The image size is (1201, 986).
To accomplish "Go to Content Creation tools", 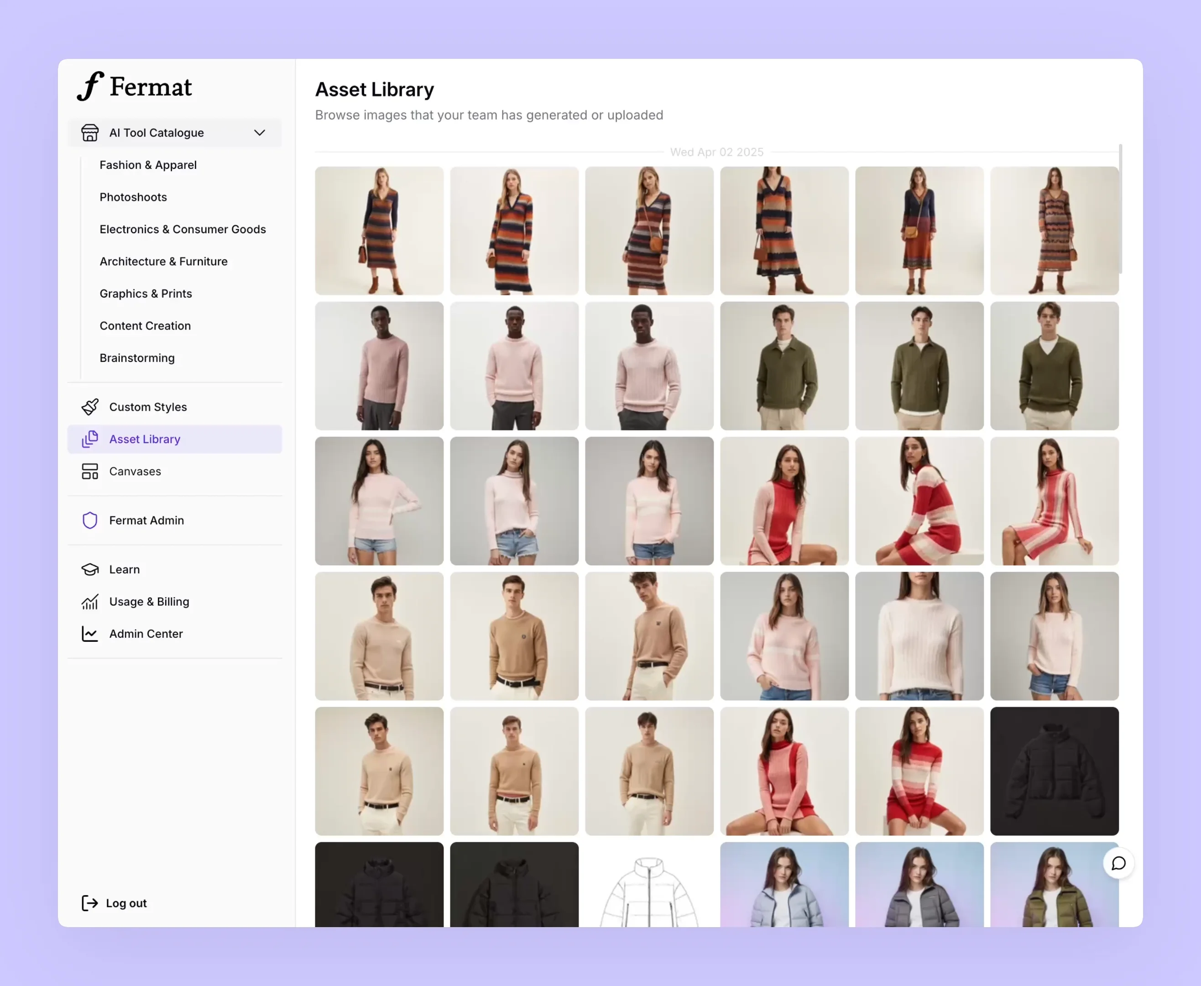I will pos(146,325).
